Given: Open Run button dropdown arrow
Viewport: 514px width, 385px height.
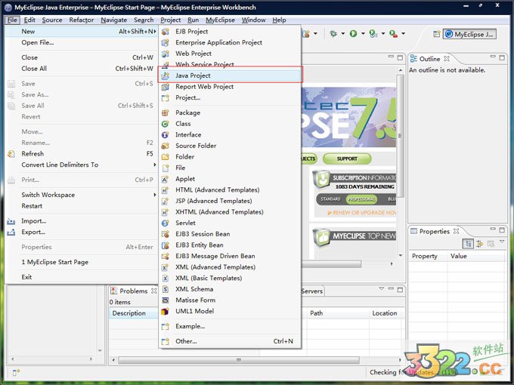Looking at the screenshot, I should [363, 33].
